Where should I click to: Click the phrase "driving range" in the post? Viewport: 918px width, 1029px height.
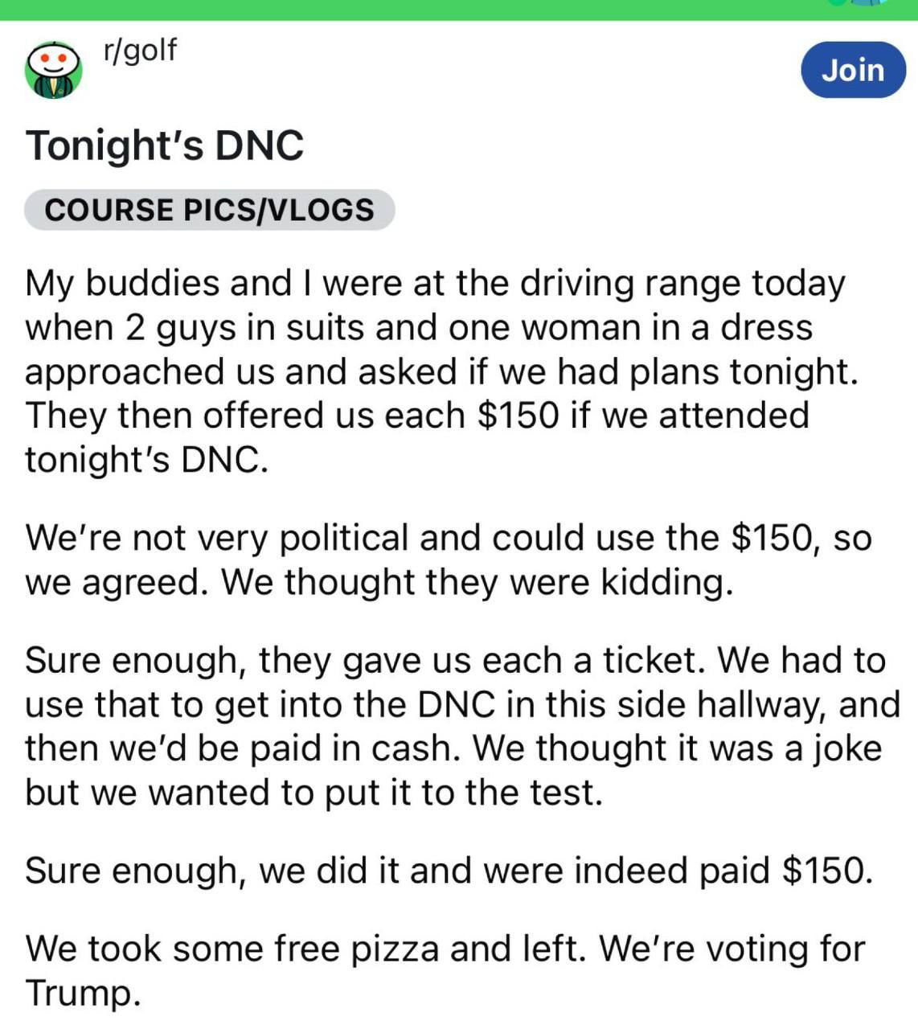(630, 284)
